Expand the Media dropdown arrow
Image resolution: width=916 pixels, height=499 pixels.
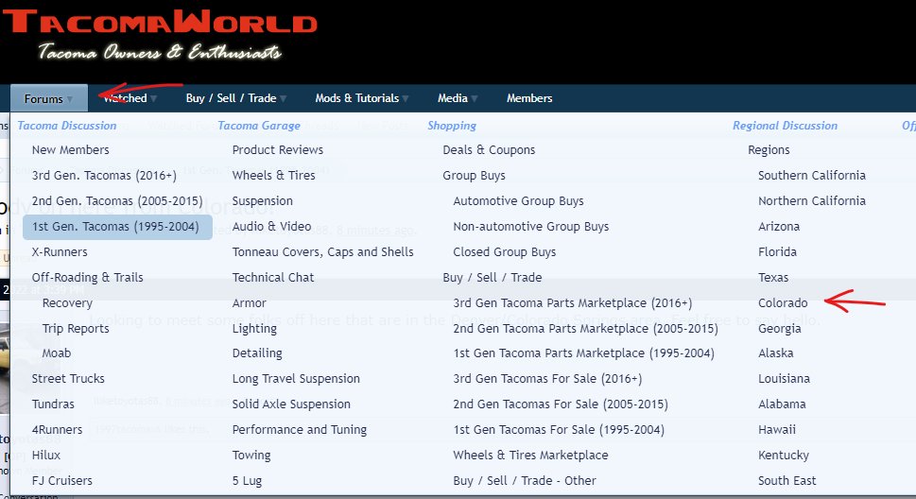[x=475, y=98]
